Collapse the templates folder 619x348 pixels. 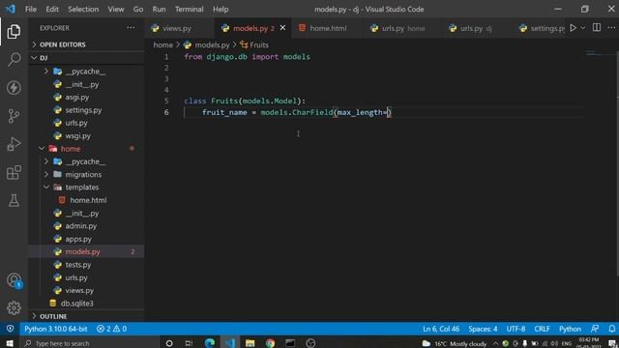(x=46, y=187)
